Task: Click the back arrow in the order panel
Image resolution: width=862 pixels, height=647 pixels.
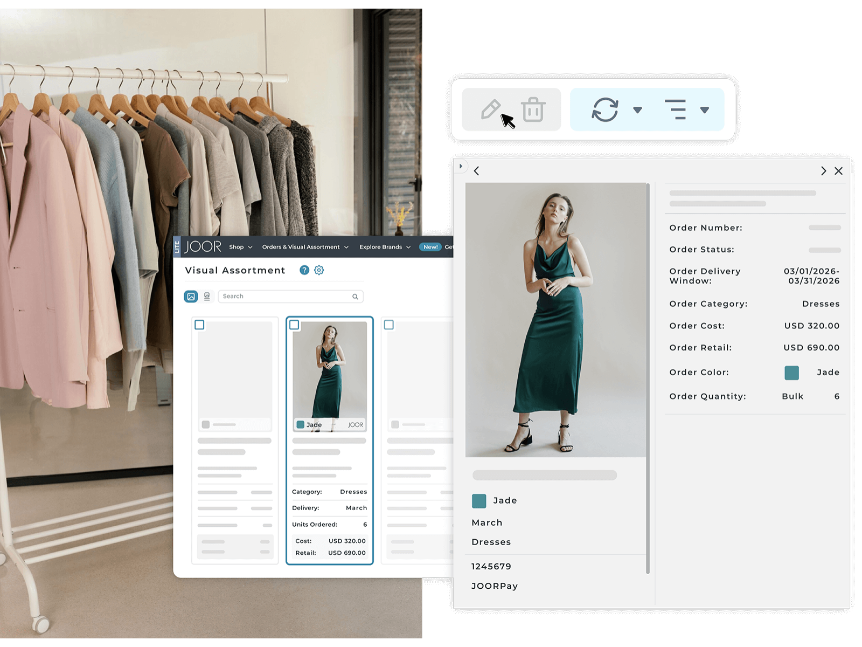Action: [x=476, y=170]
